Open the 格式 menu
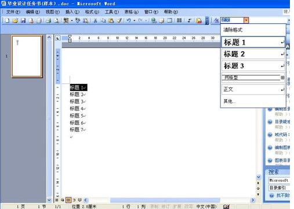This screenshot has height=209, width=294. (92, 12)
